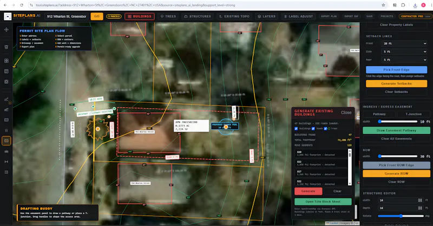Click the Export DXF button
Screen dimensions: 433x226
(351, 16)
